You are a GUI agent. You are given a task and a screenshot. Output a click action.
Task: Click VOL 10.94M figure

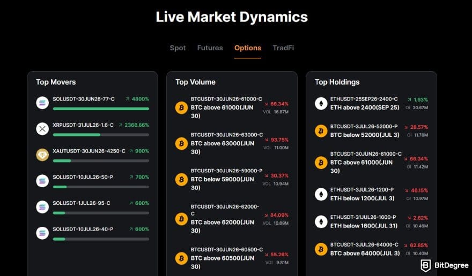coord(276,183)
